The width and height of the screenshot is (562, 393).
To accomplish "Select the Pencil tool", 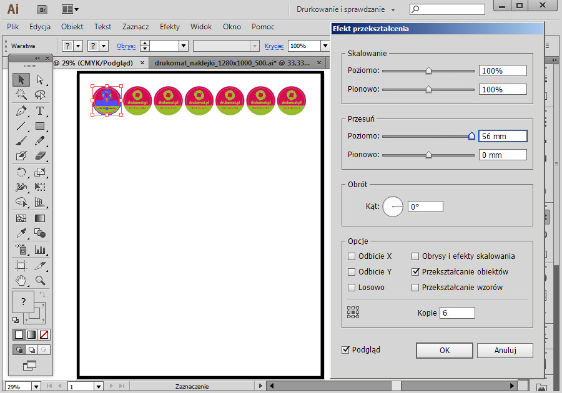I will tap(40, 141).
